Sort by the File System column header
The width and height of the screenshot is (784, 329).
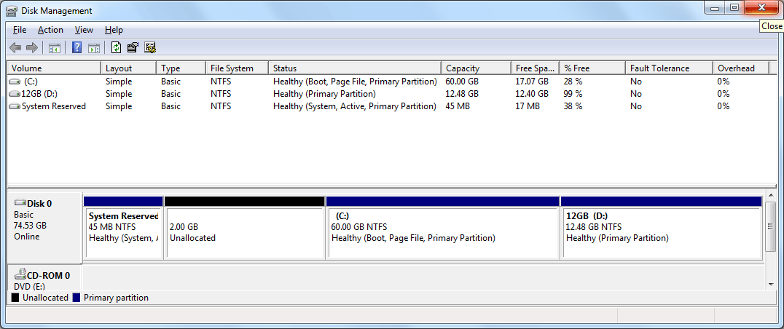coord(237,68)
